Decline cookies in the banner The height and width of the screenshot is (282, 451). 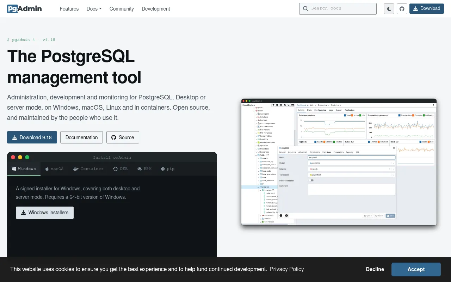(375, 269)
